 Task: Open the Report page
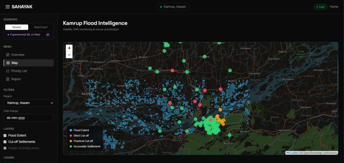click(29, 79)
